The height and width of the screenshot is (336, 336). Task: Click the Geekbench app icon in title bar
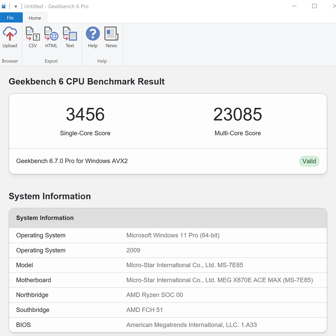(x=4, y=6)
